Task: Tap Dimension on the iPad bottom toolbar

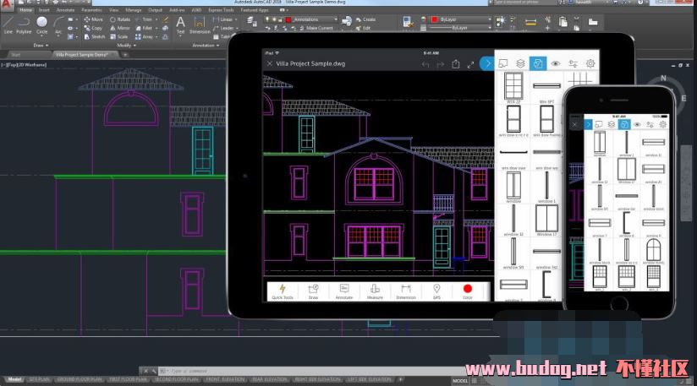Action: (x=406, y=291)
